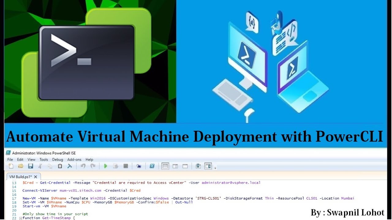This screenshot has height=220, width=392.
Task: Click the Show Command Window icon
Action: (198, 166)
